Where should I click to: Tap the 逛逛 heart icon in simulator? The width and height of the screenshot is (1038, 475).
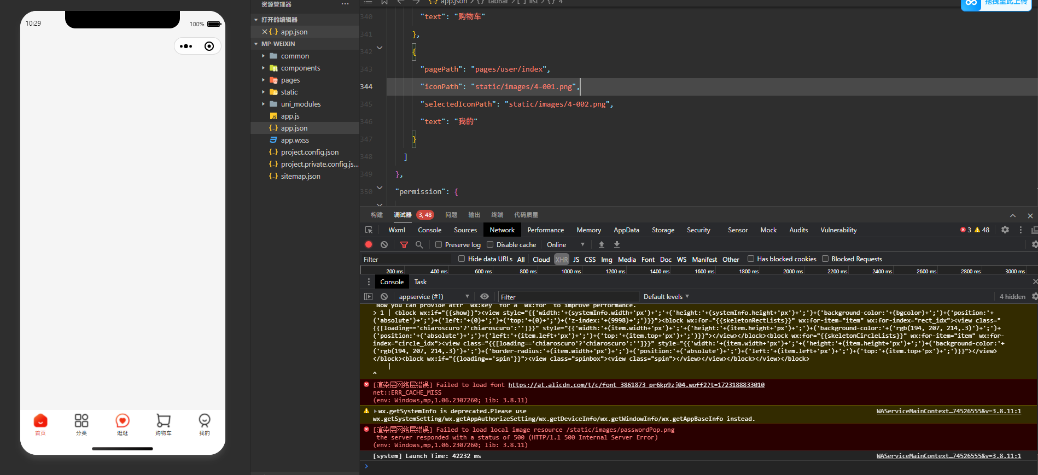[123, 420]
